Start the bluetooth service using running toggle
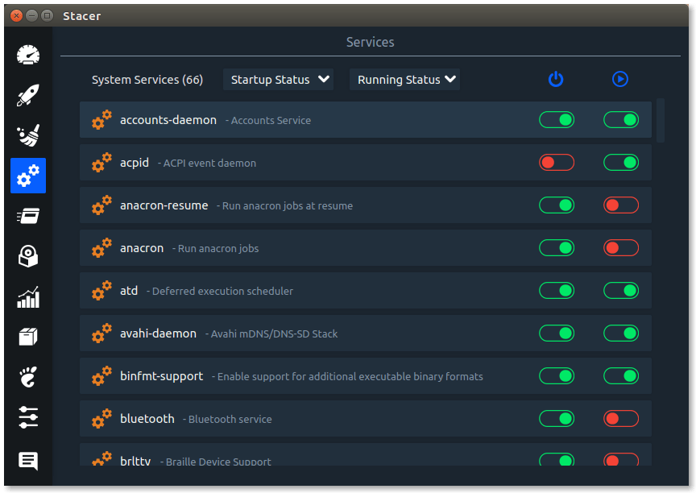This screenshot has height=493, width=696. click(x=620, y=418)
